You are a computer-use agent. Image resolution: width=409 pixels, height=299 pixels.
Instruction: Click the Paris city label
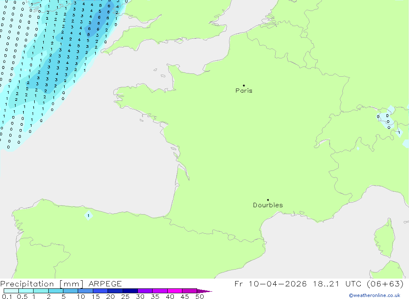click(244, 91)
